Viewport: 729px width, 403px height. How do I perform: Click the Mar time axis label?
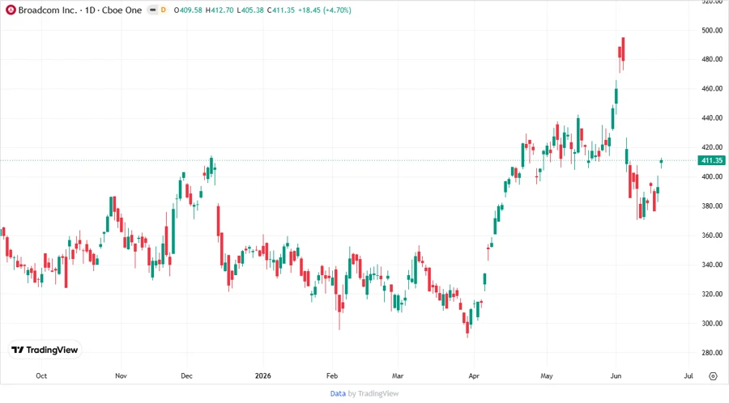point(398,376)
